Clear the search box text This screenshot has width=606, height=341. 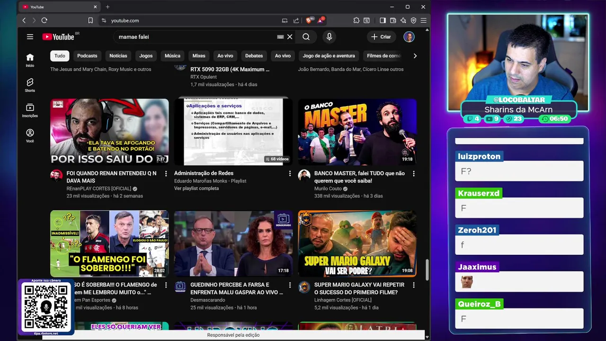coord(290,37)
